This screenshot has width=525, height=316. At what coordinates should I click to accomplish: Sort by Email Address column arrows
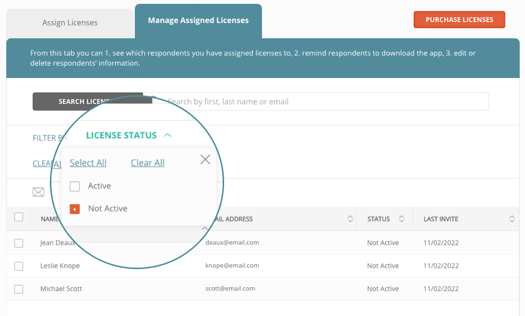point(350,219)
